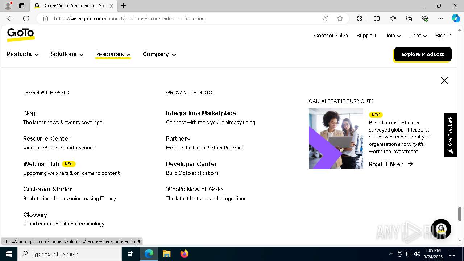
Task: Click Contact Sales link
Action: [x=331, y=36]
